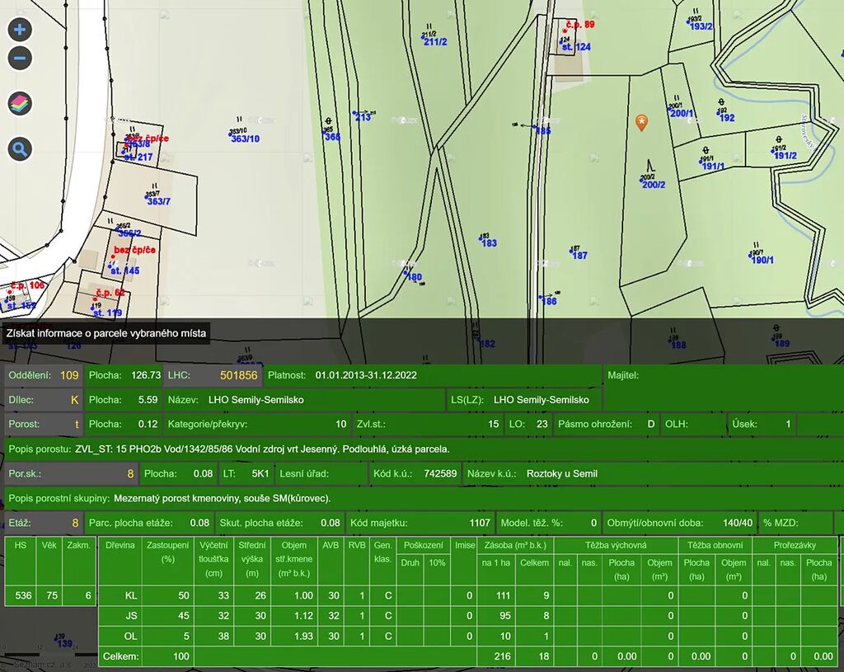Select parcel 200/2 label on map
Image resolution: width=844 pixels, height=672 pixels.
pyautogui.click(x=653, y=184)
